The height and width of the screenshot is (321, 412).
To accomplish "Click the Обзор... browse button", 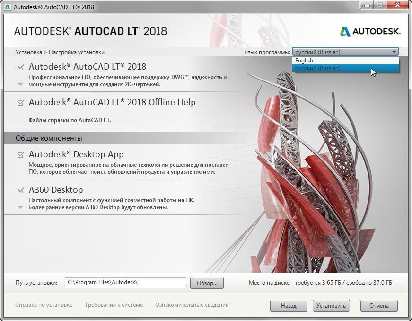I will point(207,283).
